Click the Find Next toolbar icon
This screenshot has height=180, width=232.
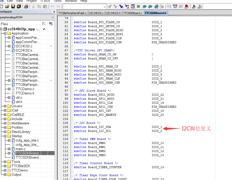[x=115, y=7]
